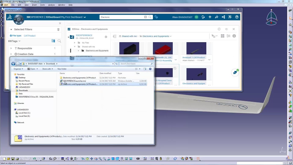Open the Analyze menu
Image resolution: width=293 pixels, height=165 pixels.
[51, 5]
